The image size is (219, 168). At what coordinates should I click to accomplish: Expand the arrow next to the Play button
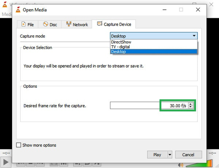[170, 154]
